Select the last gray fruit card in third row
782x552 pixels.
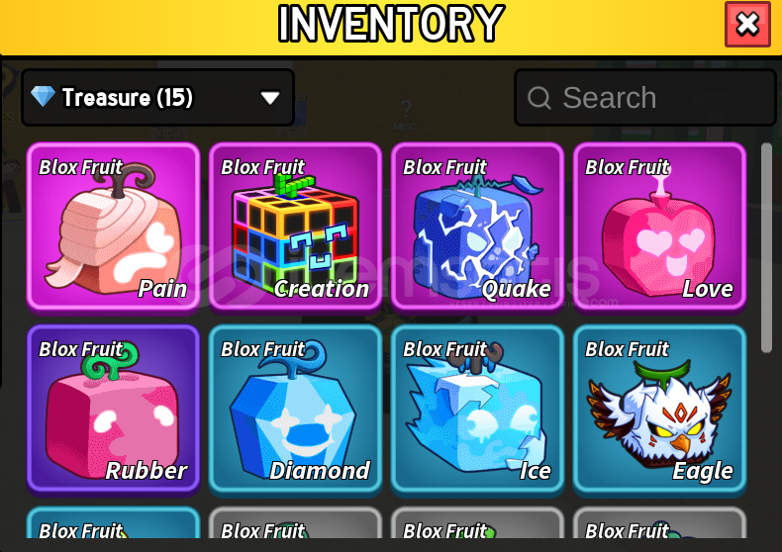pos(659,522)
